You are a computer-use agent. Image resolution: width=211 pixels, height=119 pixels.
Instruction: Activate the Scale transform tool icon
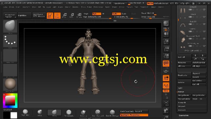pyautogui.click(x=71, y=15)
